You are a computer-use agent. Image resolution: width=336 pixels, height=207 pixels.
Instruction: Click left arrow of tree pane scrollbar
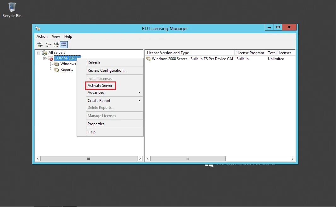pyautogui.click(x=38, y=159)
